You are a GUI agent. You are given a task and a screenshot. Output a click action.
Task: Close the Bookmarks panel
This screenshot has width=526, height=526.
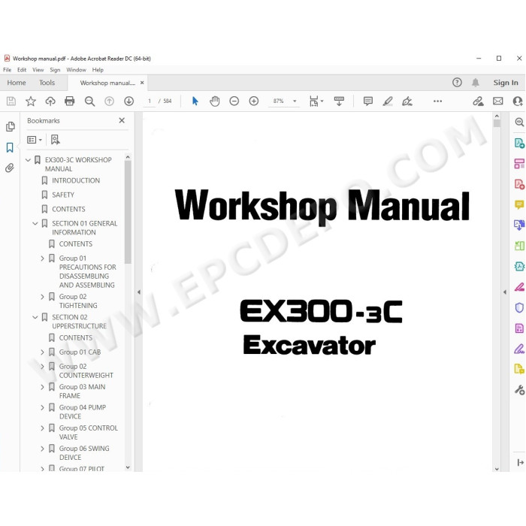click(x=122, y=120)
